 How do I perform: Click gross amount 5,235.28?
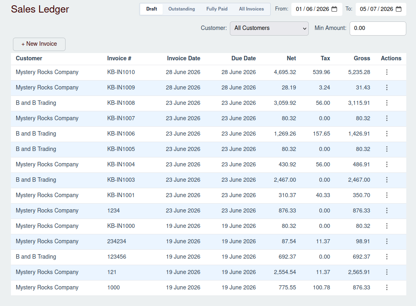pyautogui.click(x=359, y=72)
